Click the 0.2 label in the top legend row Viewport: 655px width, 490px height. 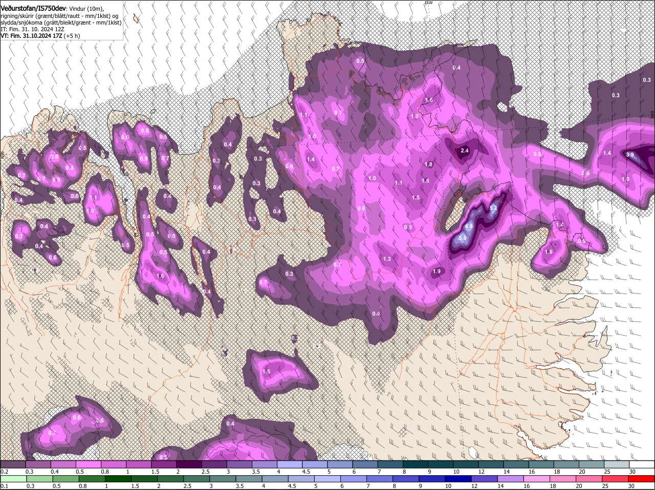pos(4,471)
